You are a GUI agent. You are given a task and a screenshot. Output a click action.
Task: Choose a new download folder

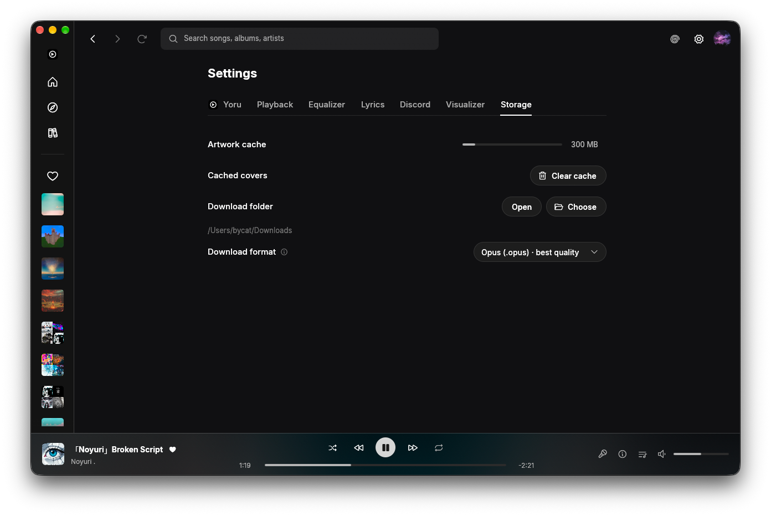576,207
